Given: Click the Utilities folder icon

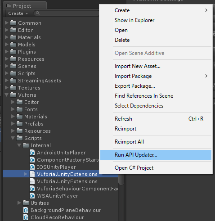Looking at the screenshot, I should coord(26,203).
